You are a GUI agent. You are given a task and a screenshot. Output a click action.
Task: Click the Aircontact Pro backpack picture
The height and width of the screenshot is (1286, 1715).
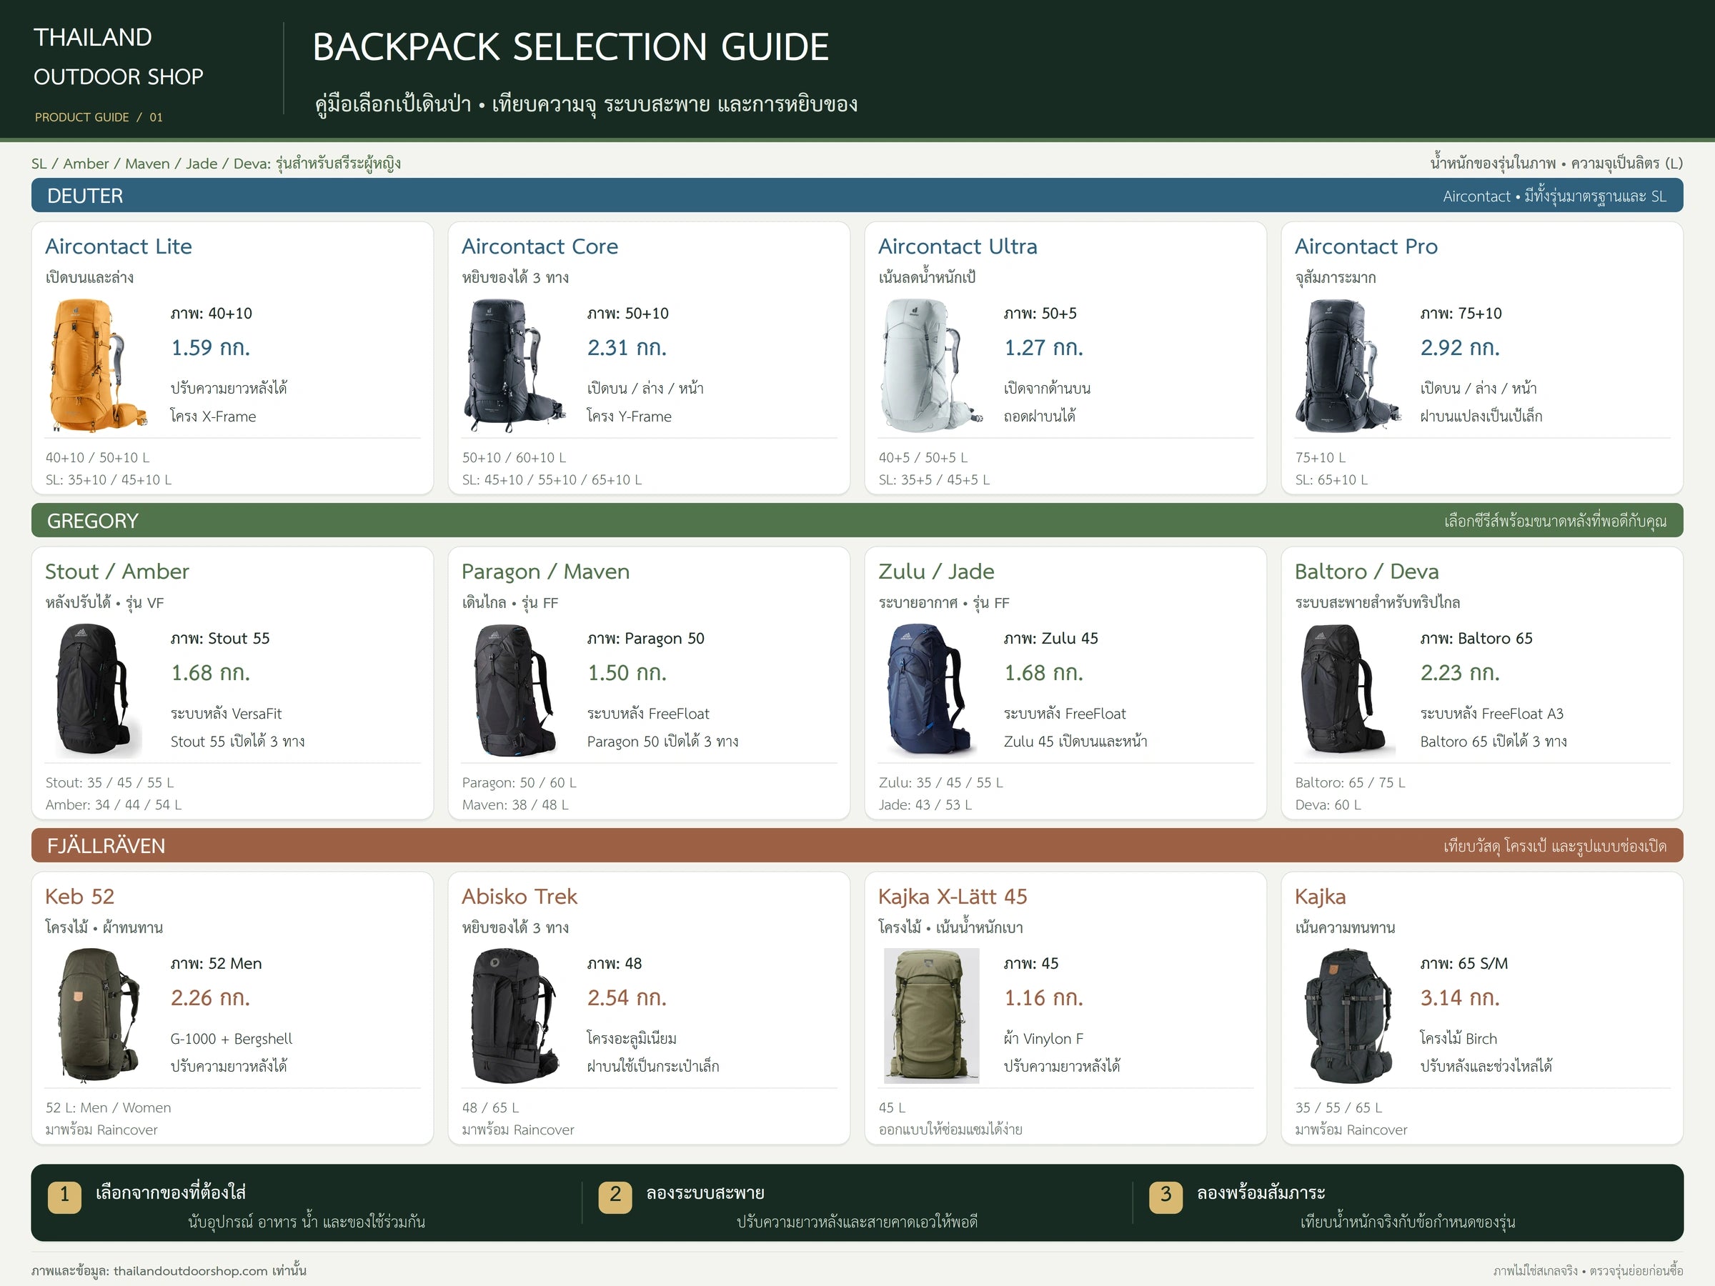(x=1347, y=366)
